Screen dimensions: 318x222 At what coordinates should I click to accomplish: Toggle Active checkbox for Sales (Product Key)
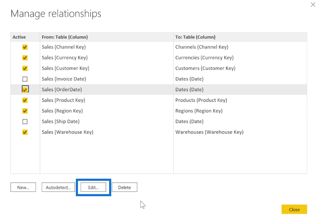point(25,100)
